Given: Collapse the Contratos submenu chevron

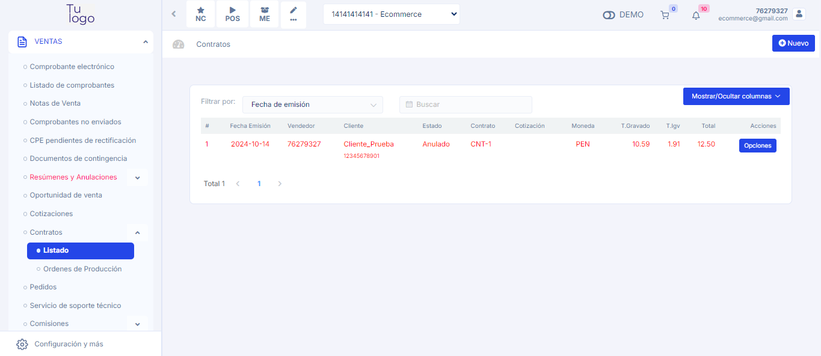Looking at the screenshot, I should click(137, 232).
